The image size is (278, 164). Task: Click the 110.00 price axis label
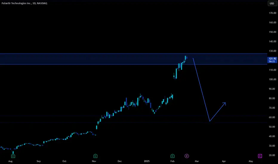pyautogui.click(x=273, y=70)
